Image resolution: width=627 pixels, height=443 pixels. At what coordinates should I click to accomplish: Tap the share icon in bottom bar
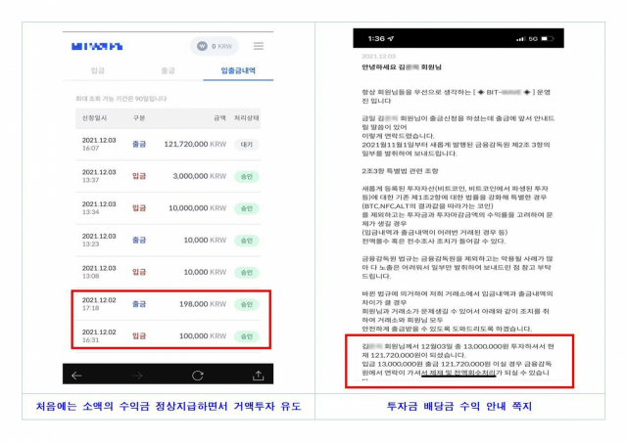tap(259, 375)
